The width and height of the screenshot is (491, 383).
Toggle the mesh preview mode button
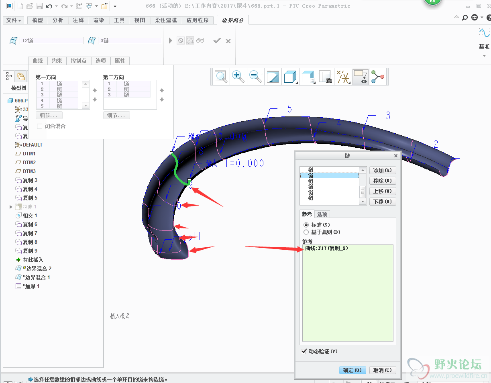[x=190, y=41]
